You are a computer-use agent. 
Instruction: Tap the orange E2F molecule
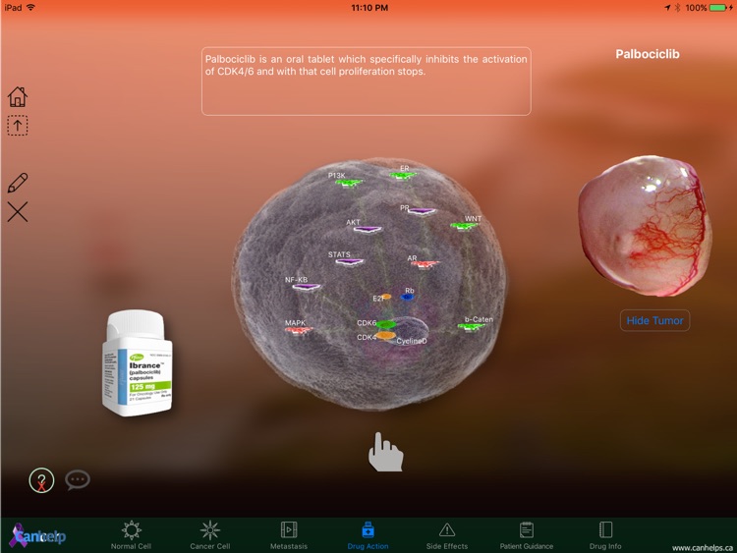click(386, 297)
